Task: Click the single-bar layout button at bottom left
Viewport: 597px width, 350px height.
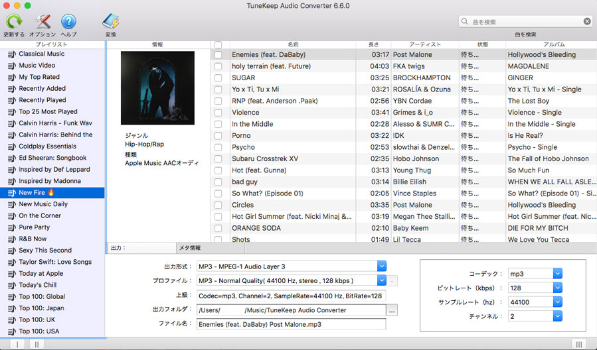Action: click(x=17, y=344)
